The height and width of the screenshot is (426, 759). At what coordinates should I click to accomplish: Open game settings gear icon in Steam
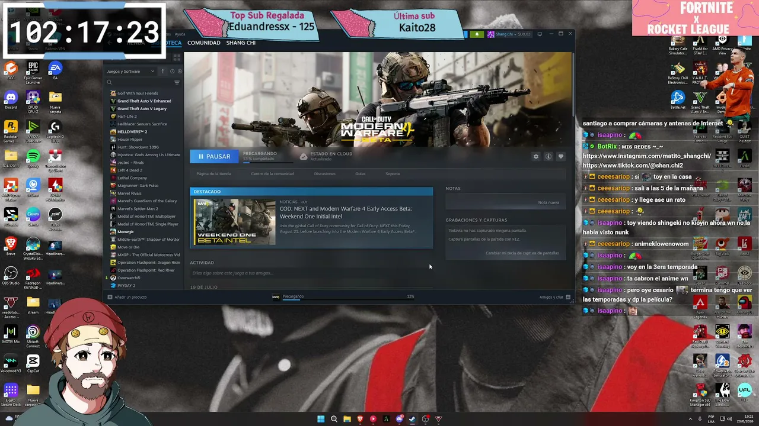[x=536, y=157]
